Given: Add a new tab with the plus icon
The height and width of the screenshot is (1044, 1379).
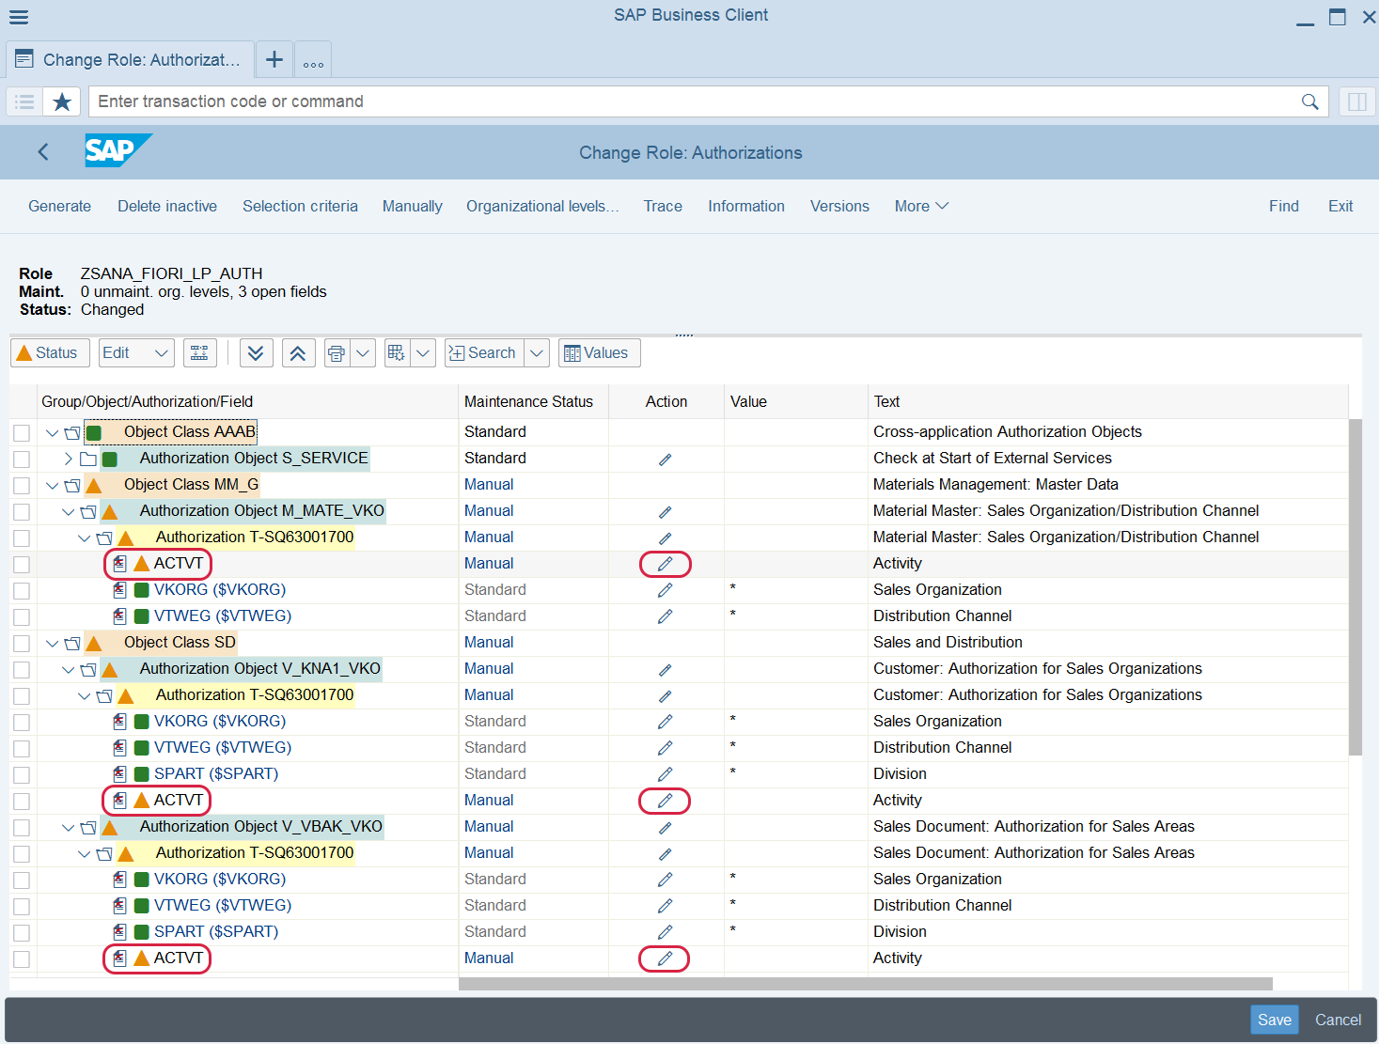Looking at the screenshot, I should [274, 59].
